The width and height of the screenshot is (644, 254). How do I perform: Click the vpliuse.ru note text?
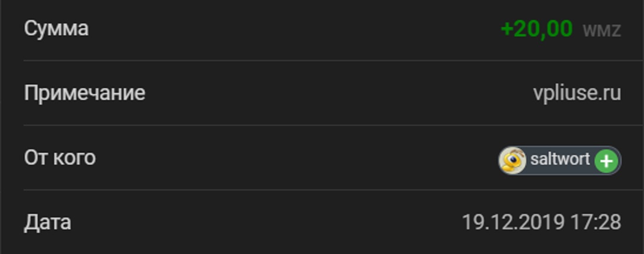tap(577, 94)
